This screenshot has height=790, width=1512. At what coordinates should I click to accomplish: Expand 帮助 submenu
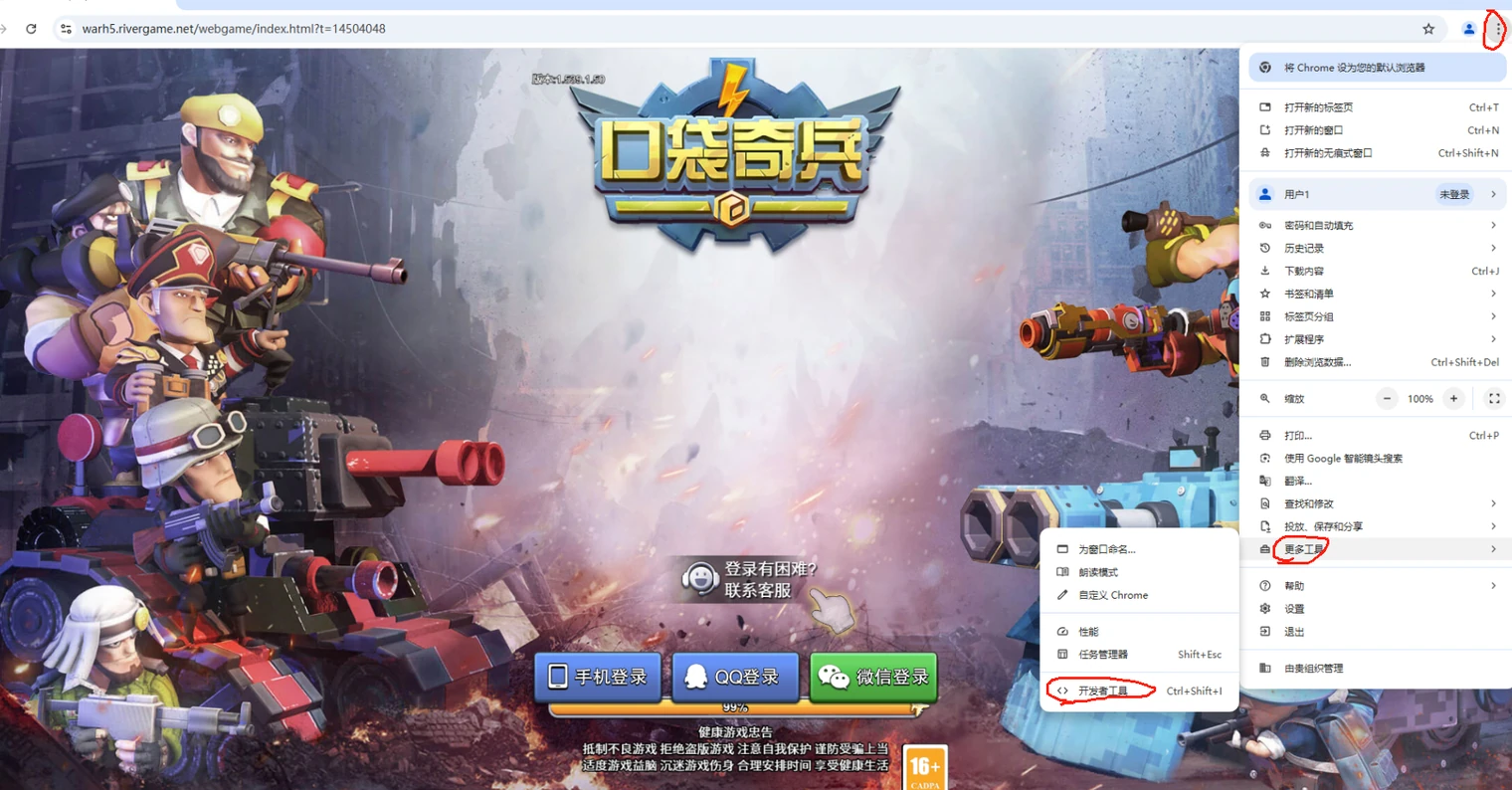click(1378, 585)
